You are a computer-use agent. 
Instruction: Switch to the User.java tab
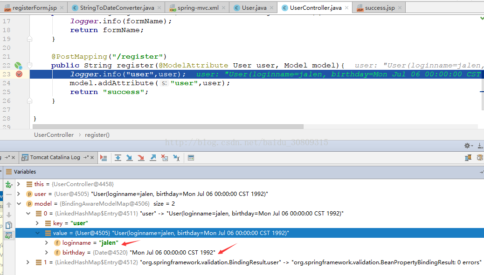tap(254, 8)
